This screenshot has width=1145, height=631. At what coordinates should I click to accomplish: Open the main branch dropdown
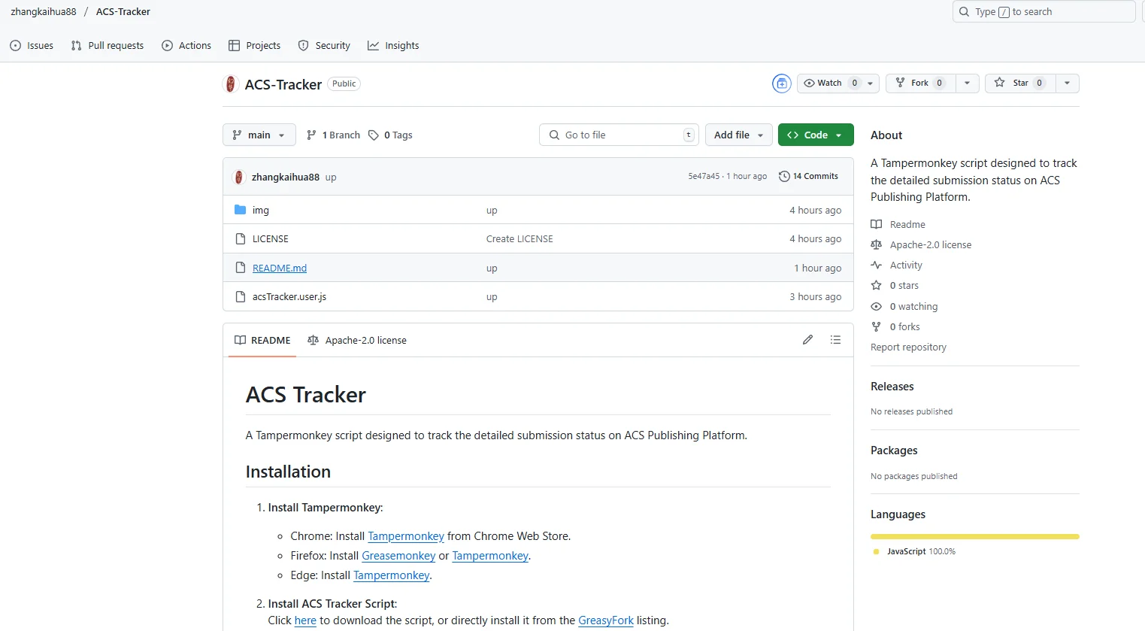point(259,135)
